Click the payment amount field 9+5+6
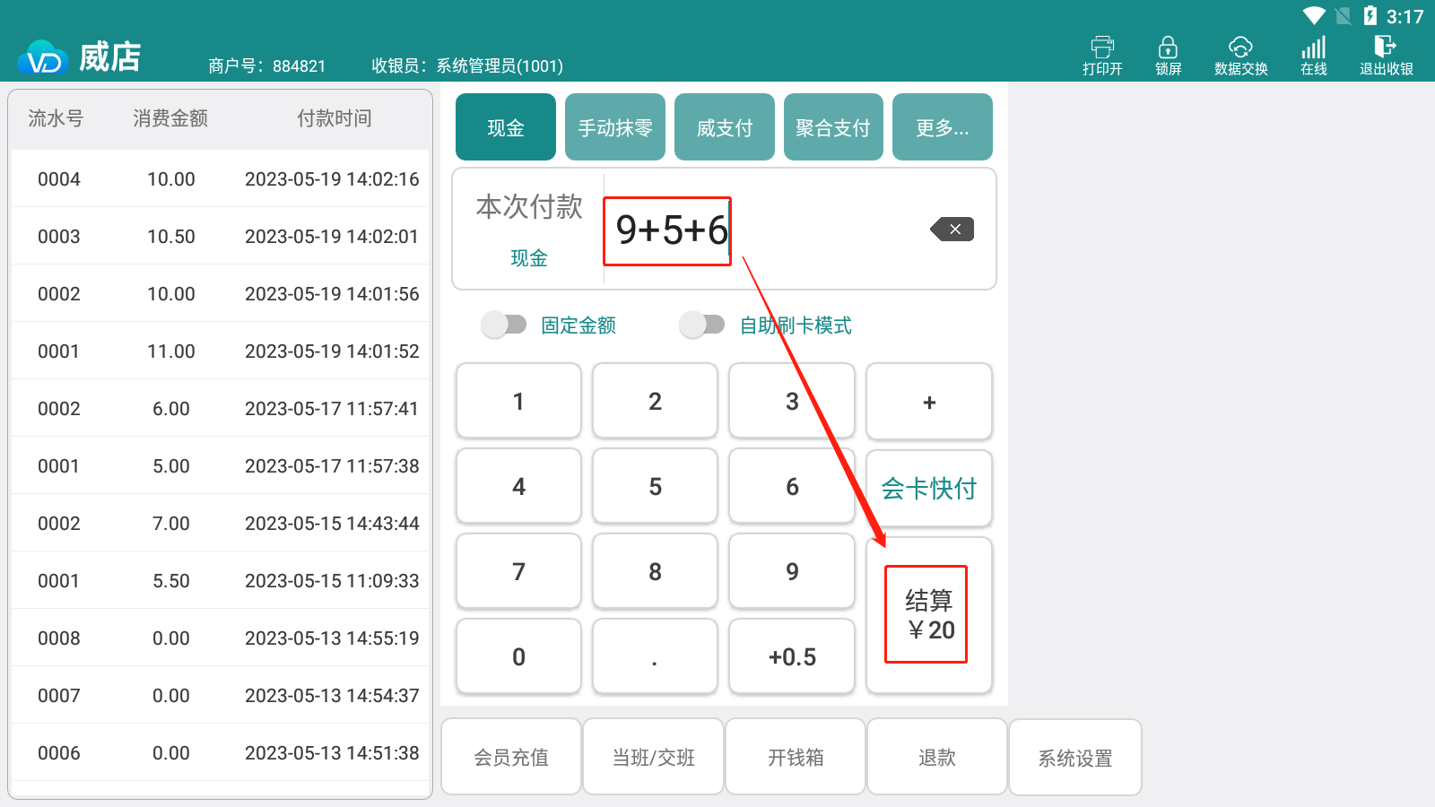This screenshot has height=807, width=1435. (x=668, y=230)
